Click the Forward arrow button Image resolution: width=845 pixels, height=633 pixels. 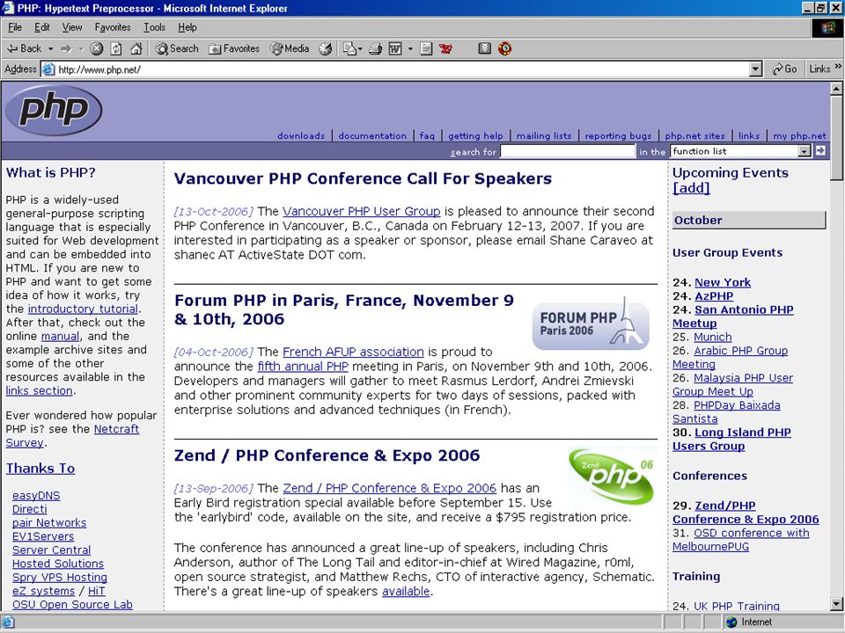coord(66,49)
